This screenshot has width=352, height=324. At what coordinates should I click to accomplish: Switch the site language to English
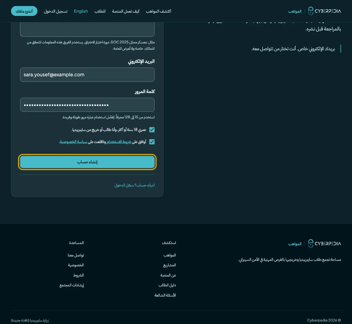pos(81,11)
